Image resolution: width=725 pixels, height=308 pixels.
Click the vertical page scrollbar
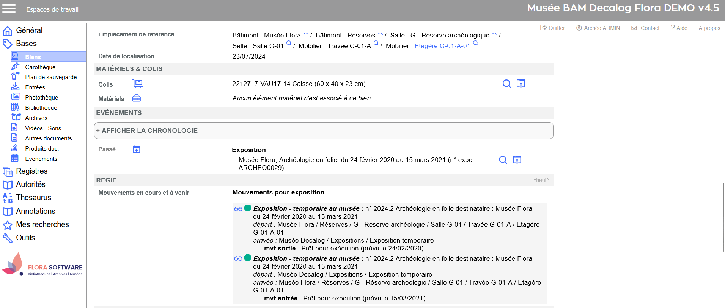723,217
